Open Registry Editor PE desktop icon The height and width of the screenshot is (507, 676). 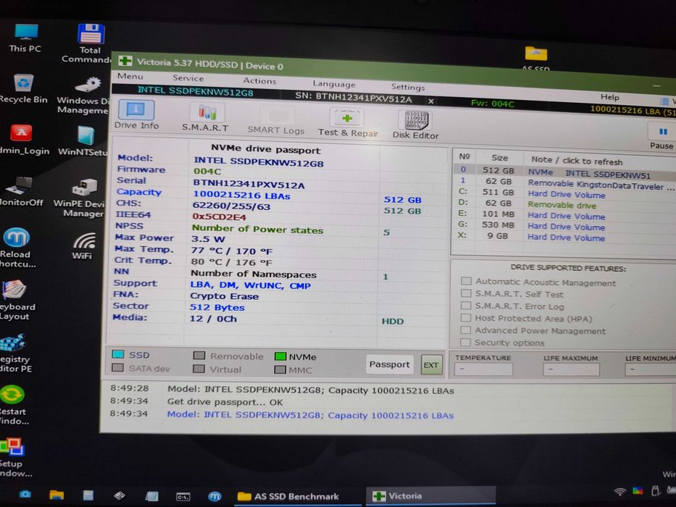pyautogui.click(x=13, y=343)
